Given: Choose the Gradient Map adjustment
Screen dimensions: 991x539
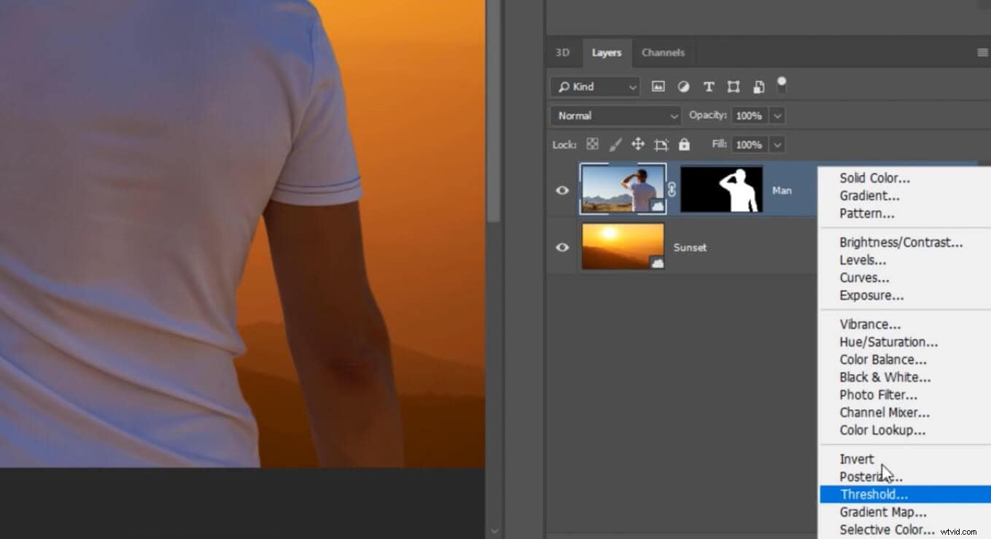Looking at the screenshot, I should point(882,511).
